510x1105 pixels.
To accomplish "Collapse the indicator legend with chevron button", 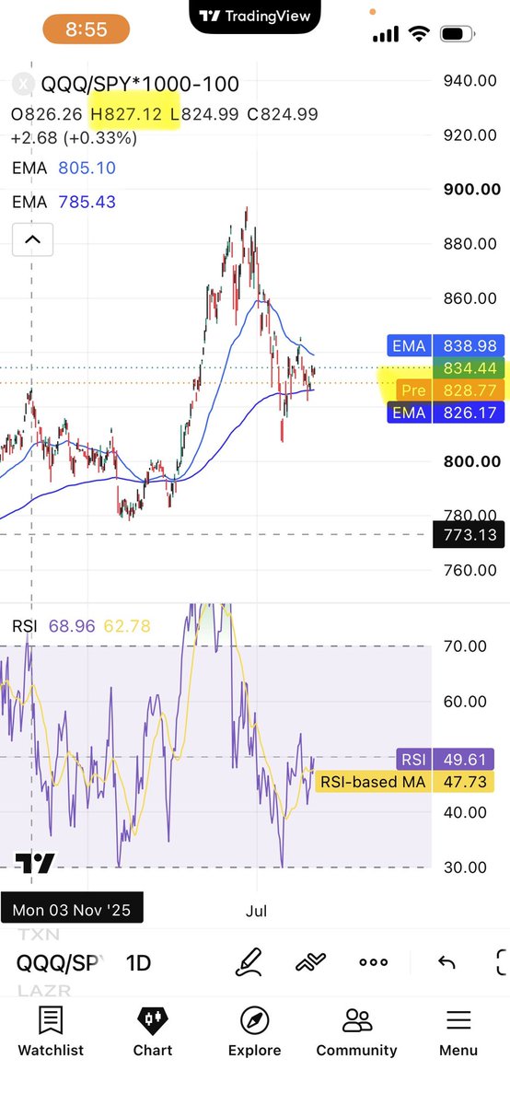I will (32, 240).
